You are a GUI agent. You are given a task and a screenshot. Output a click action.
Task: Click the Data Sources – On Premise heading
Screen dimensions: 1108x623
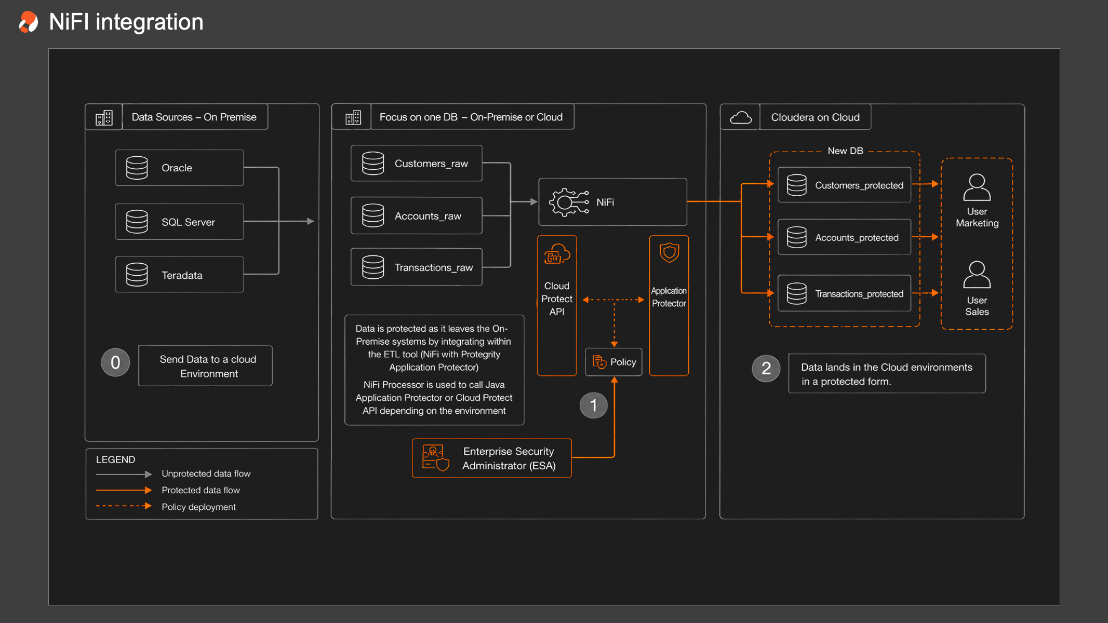[x=194, y=117]
